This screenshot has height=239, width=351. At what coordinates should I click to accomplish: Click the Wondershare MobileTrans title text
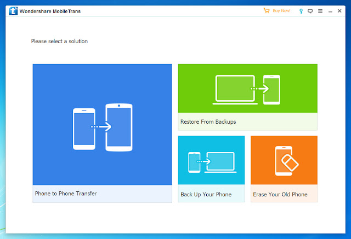(x=50, y=11)
